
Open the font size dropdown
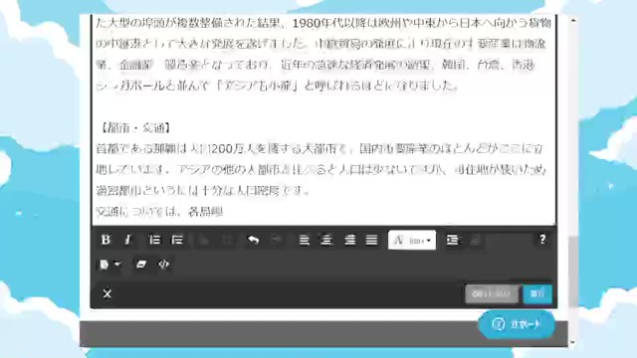coord(412,241)
